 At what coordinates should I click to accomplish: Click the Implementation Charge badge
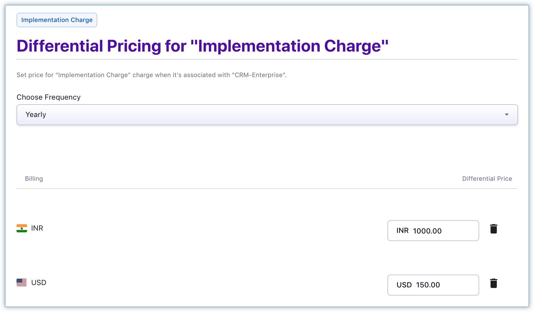tap(57, 20)
